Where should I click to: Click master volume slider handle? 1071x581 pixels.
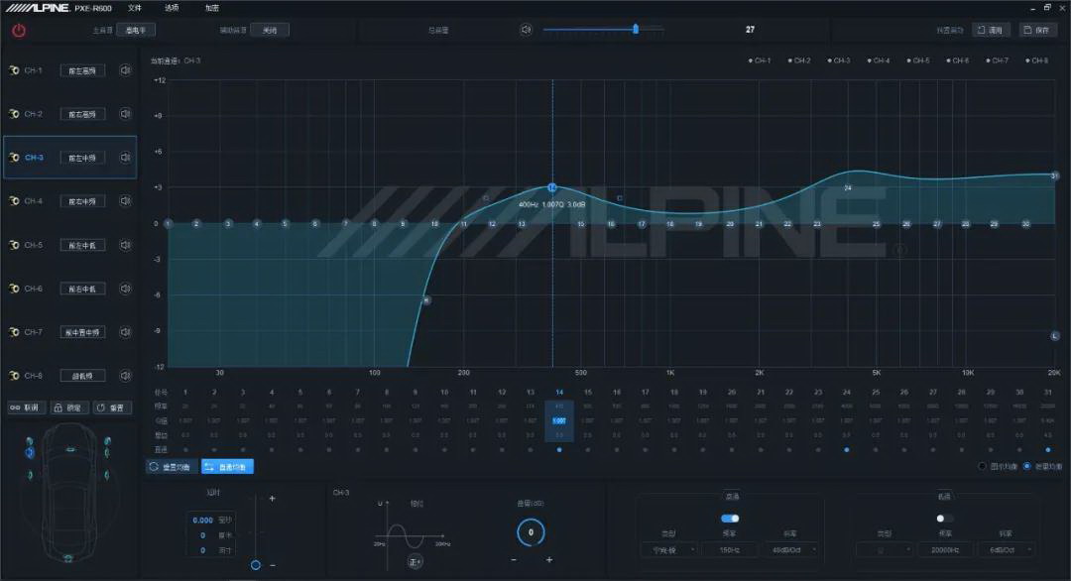tap(636, 30)
